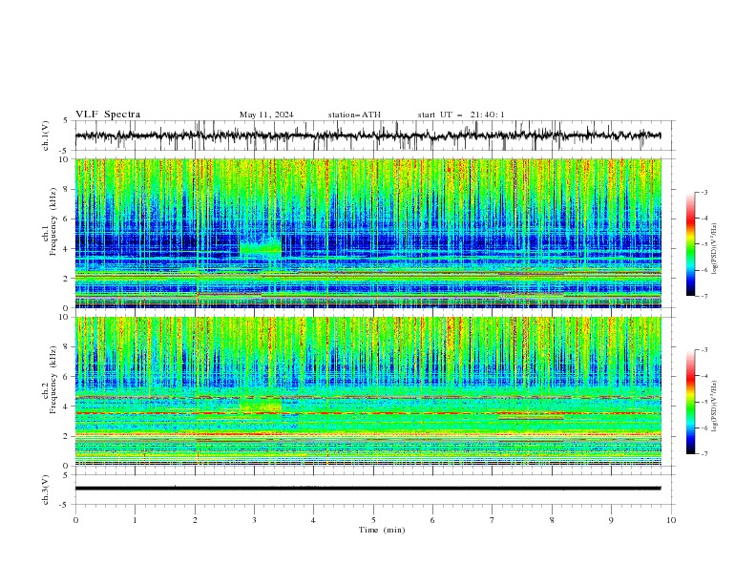This screenshot has height=584, width=756.
Task: Click the ch.2 frequency axis tick "8"
Action: tap(66, 347)
